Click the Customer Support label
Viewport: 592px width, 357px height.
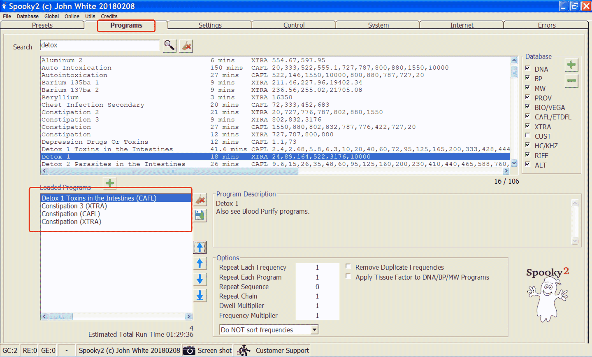click(282, 350)
